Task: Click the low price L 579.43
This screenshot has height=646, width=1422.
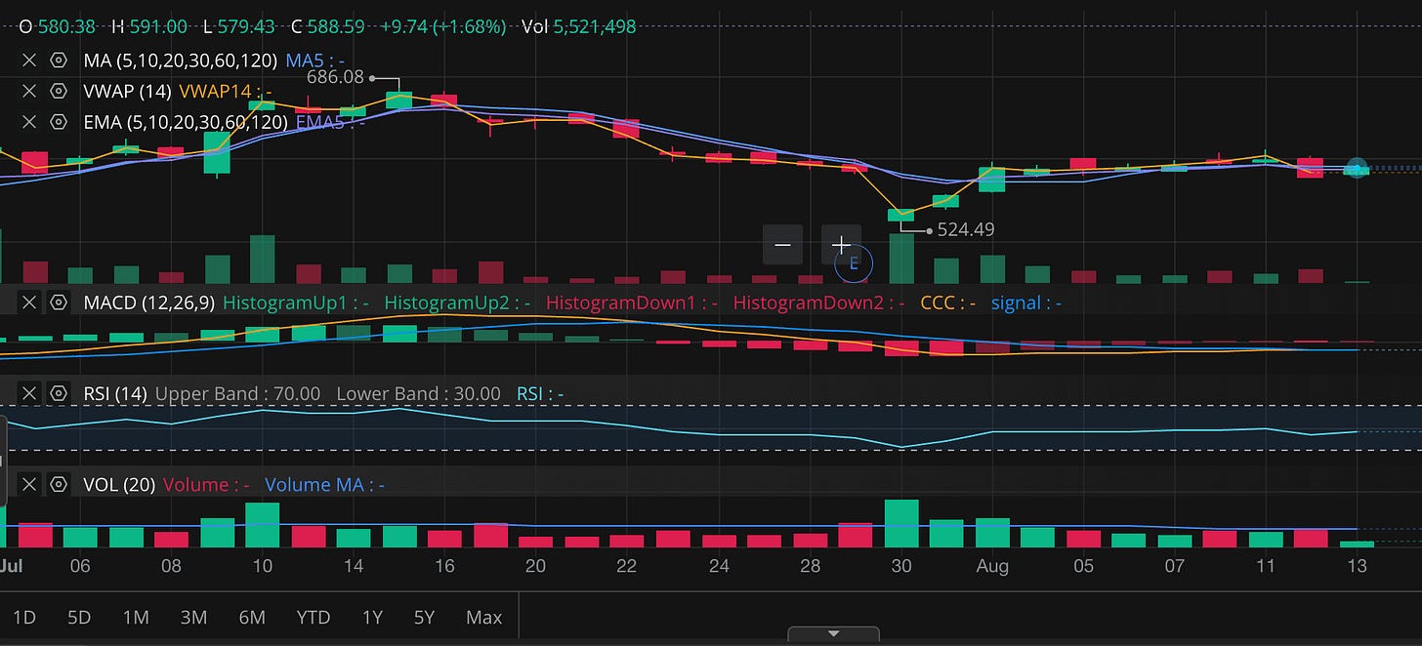Action: tap(240, 26)
